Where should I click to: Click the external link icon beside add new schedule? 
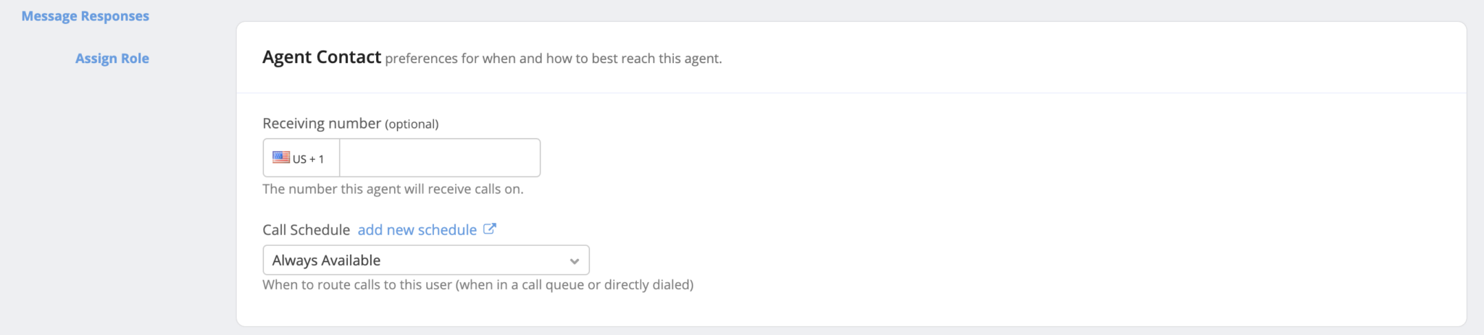coord(490,229)
